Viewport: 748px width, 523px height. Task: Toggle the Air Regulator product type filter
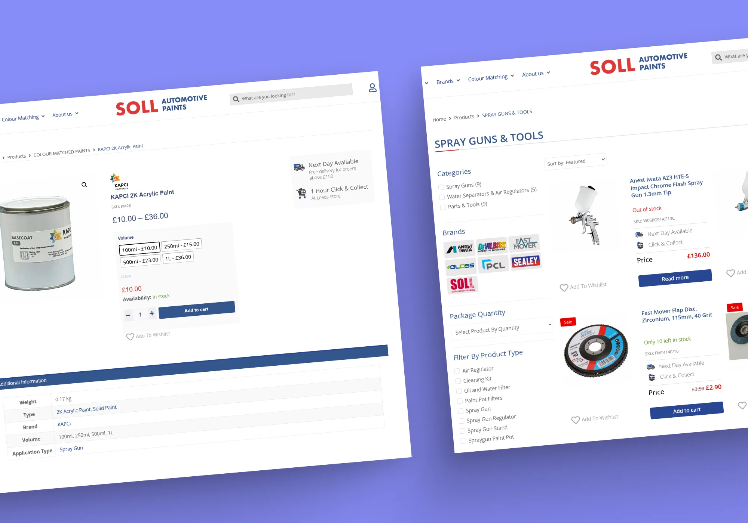[457, 370]
